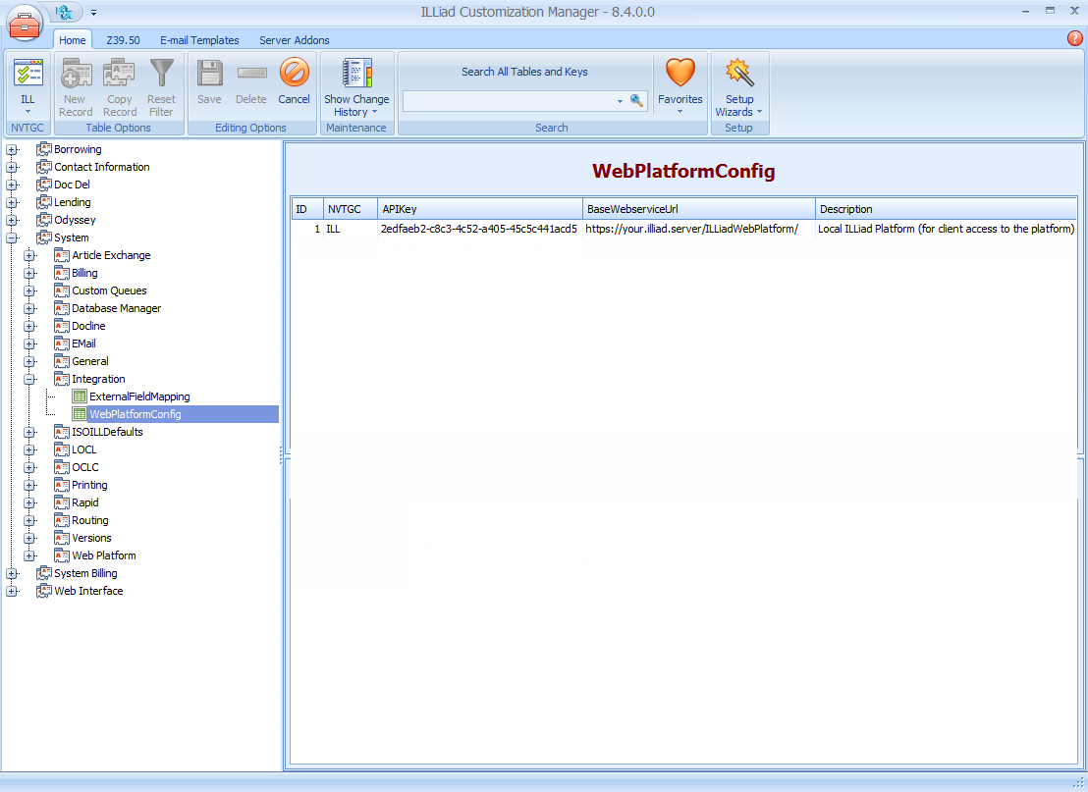Image resolution: width=1088 pixels, height=792 pixels.
Task: Open the search tables dropdown arrow
Action: click(619, 100)
